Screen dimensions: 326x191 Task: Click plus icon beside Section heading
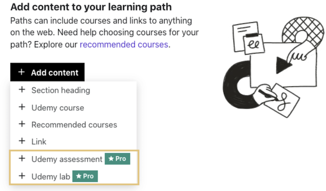tap(22, 90)
